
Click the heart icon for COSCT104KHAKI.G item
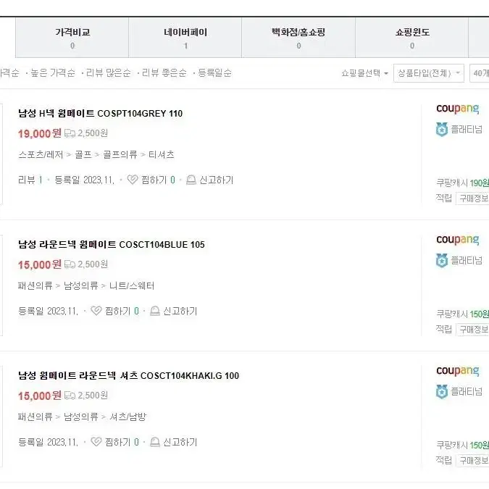click(x=96, y=442)
